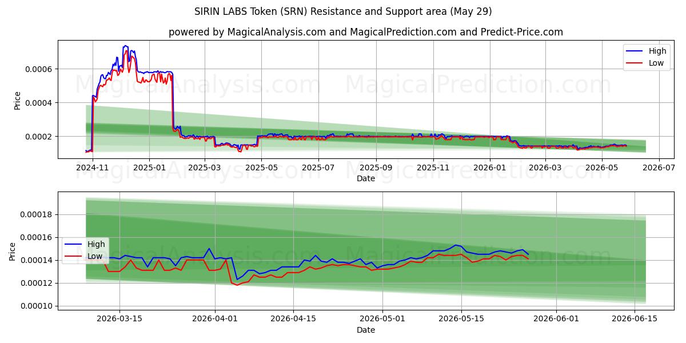Image resolution: width=686 pixels, height=343 pixels.
Task: Click the '2025-07' x-axis tick label
Action: [318, 167]
